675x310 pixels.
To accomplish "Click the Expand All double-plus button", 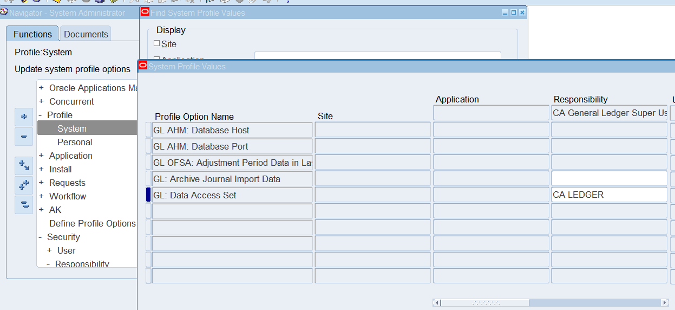I will point(24,185).
